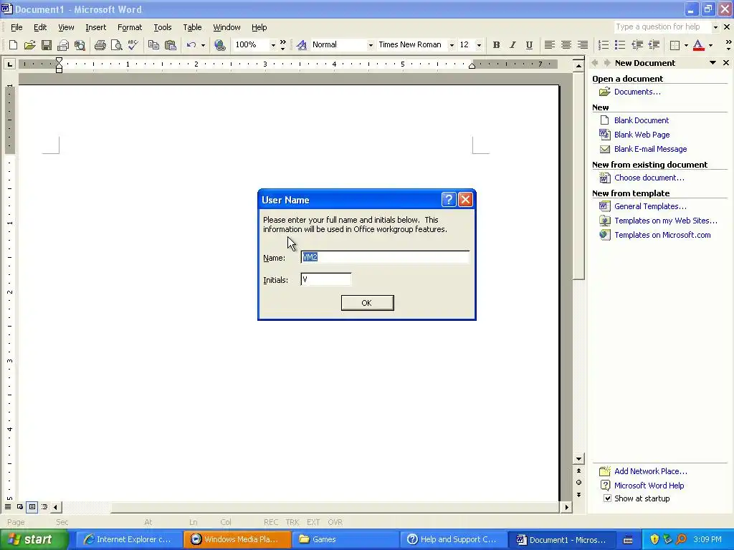
Task: Click the Decrease Indent icon
Action: (x=637, y=45)
